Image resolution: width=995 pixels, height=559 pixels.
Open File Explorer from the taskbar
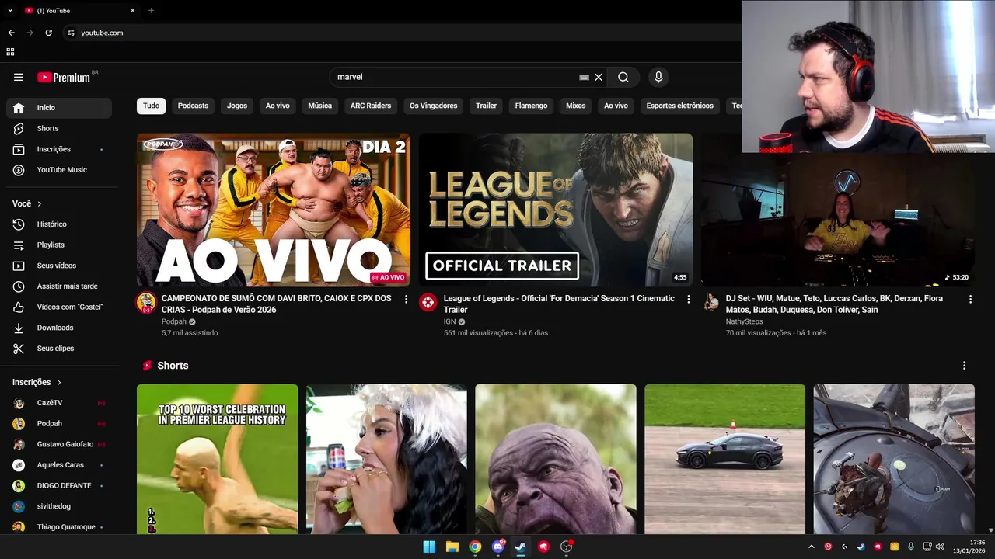click(x=452, y=547)
